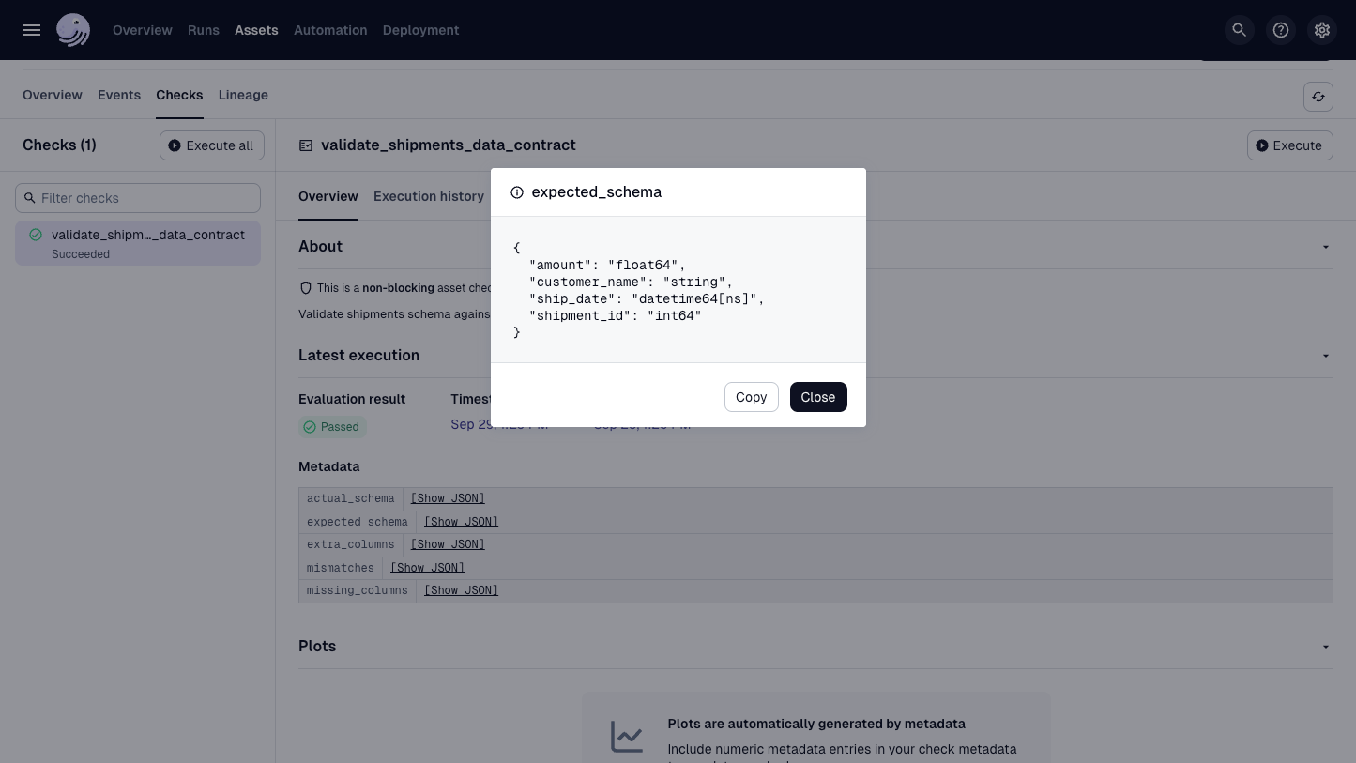Click the refresh icon below the top bar
1356x763 pixels.
1318,97
